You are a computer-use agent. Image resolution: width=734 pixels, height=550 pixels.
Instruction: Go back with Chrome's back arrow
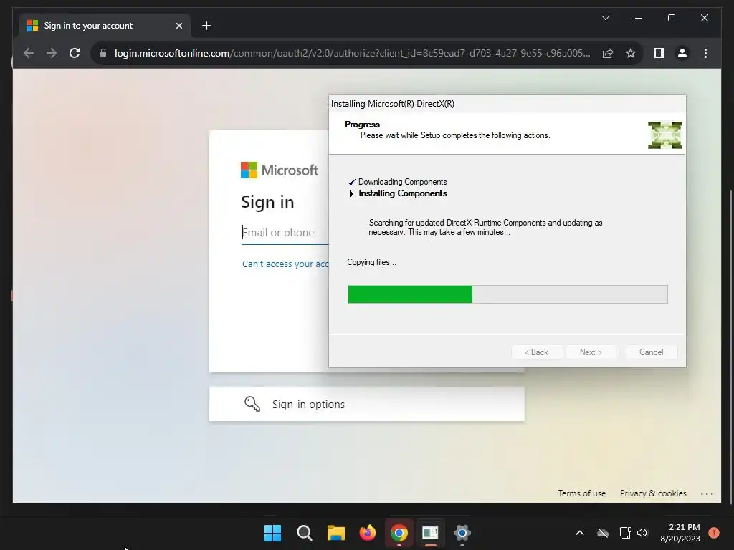tap(29, 53)
